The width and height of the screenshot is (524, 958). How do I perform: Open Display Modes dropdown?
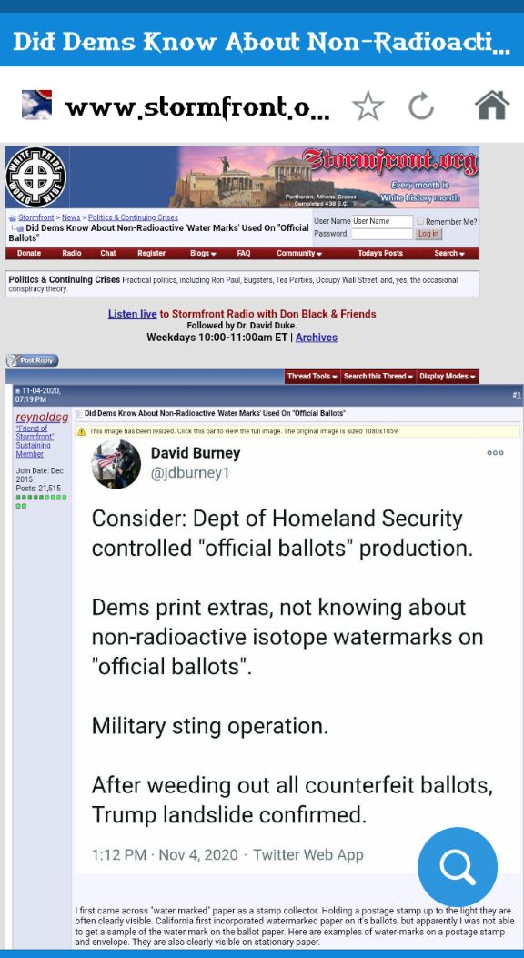(448, 377)
